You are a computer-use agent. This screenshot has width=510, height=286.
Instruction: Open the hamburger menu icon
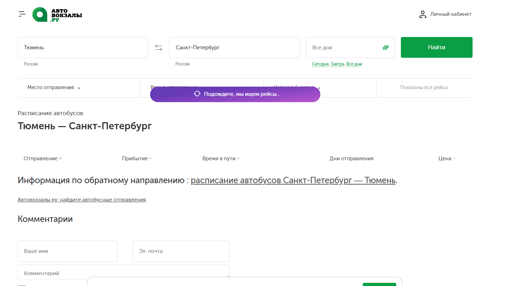click(22, 14)
